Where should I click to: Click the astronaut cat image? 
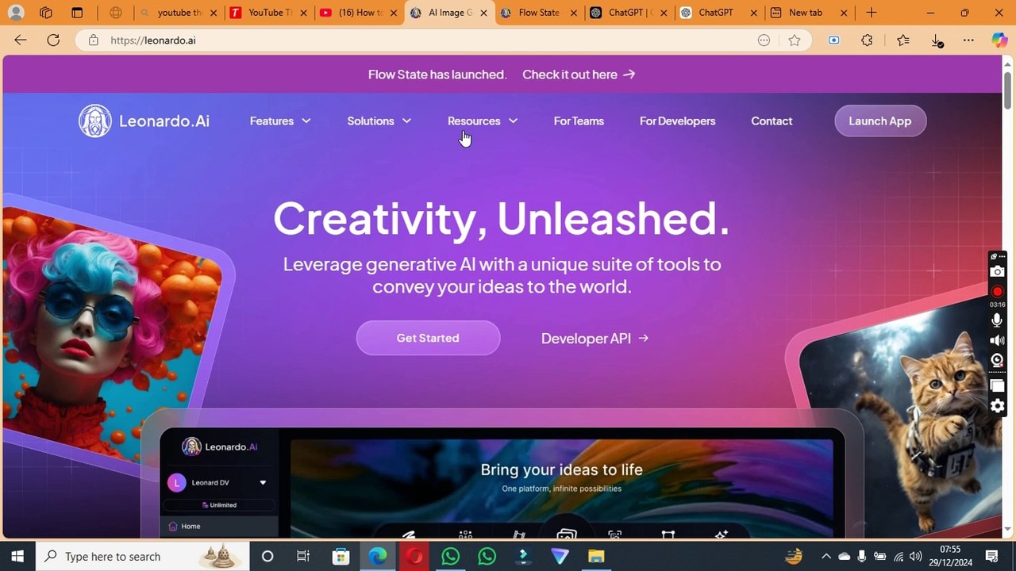(x=901, y=416)
